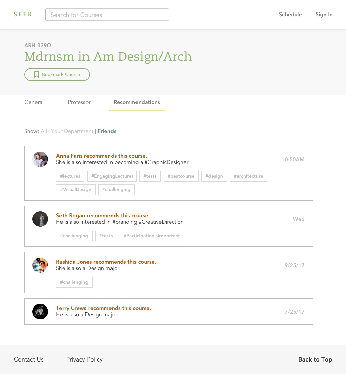Open Terry Crews recommends this course

coord(103,308)
